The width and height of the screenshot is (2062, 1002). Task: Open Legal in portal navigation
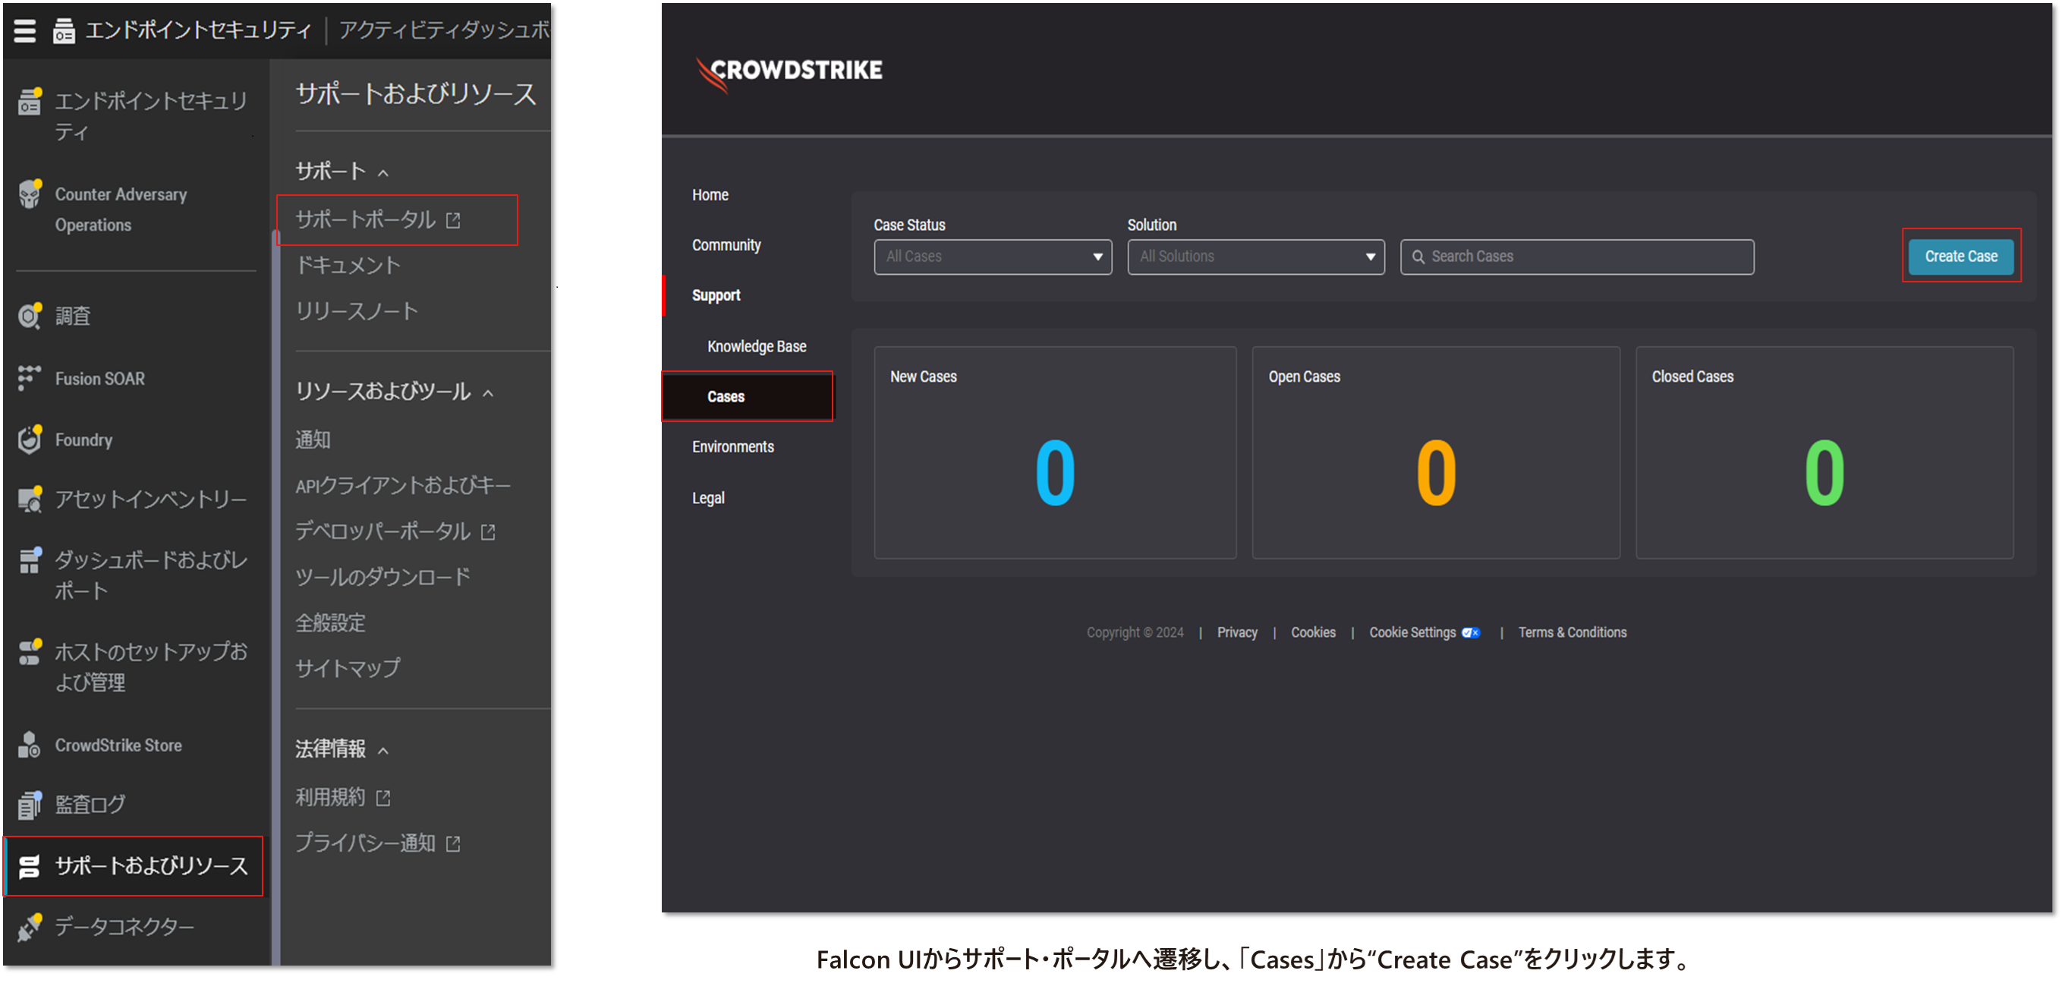click(707, 498)
